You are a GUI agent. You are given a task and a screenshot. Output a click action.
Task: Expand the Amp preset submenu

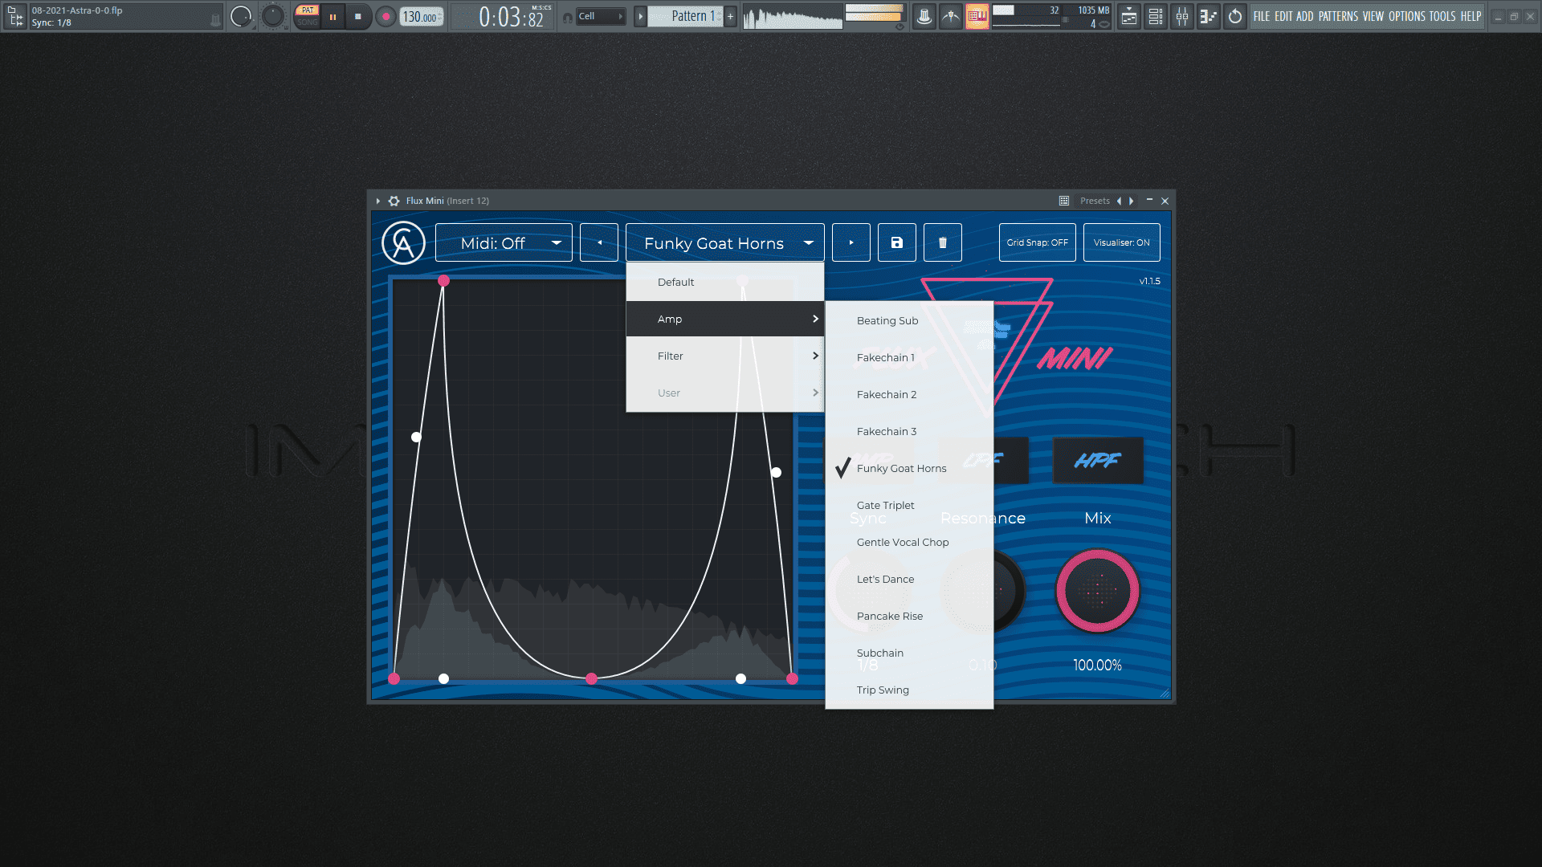point(725,320)
